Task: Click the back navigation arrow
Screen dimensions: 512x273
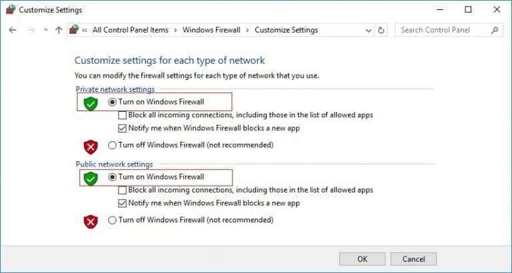Action: (x=13, y=30)
